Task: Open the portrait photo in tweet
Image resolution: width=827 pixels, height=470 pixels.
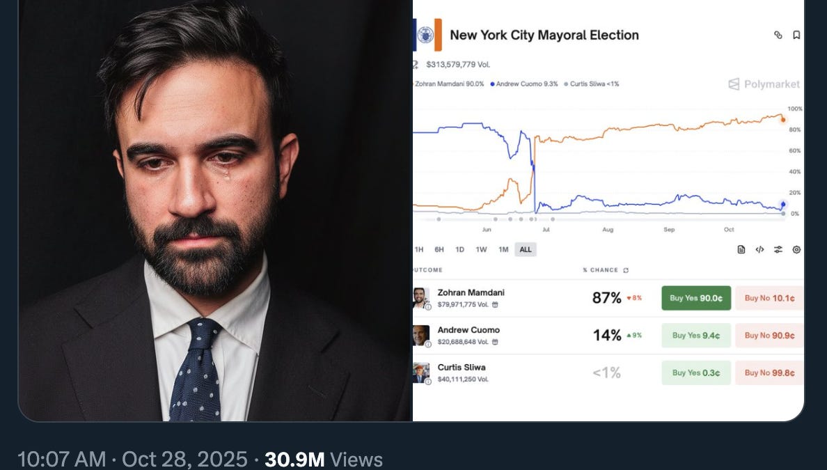Action: click(x=215, y=210)
